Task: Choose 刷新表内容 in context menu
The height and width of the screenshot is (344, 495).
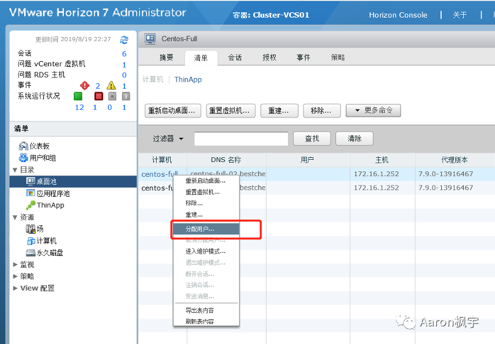Action: tap(206, 322)
